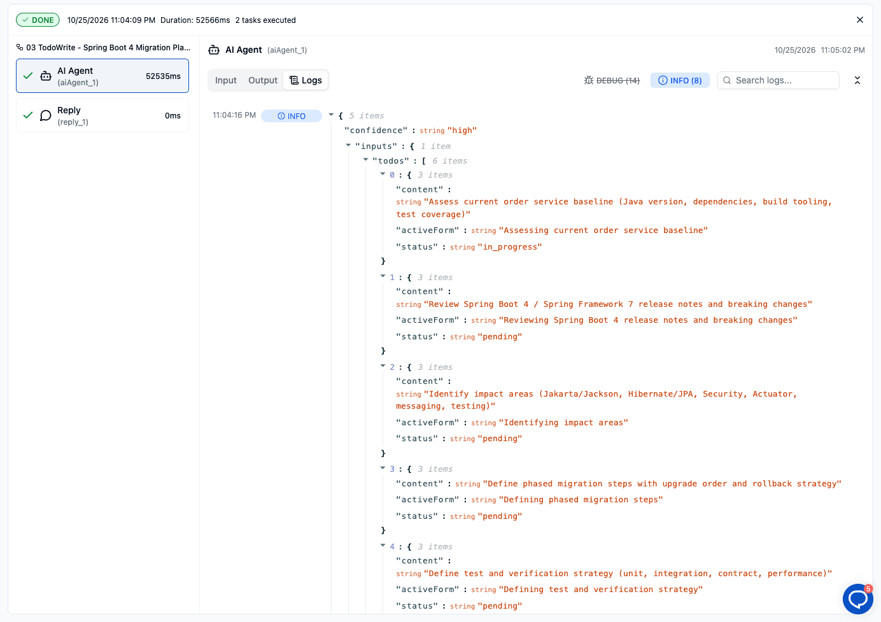Collapse the "inputs" node
Viewport: 881px width, 622px height.
click(x=348, y=146)
